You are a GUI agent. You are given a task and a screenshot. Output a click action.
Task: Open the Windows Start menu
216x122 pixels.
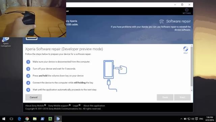tap(4, 119)
